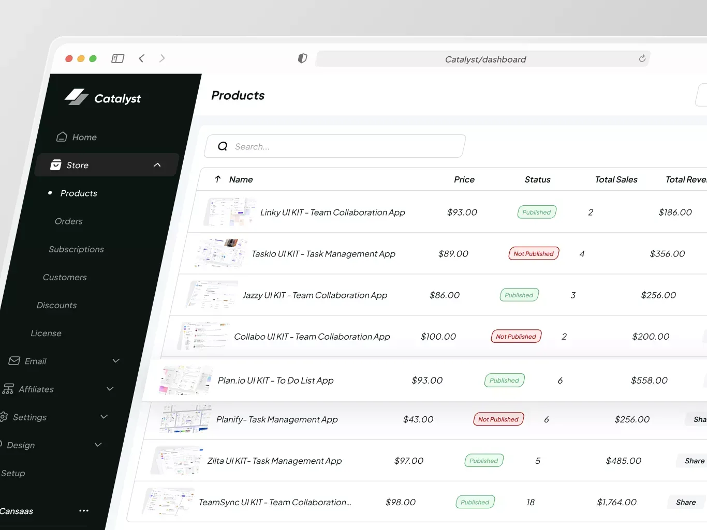This screenshot has height=530, width=707.
Task: Select 'Planify- Task Management App'
Action: 277,419
